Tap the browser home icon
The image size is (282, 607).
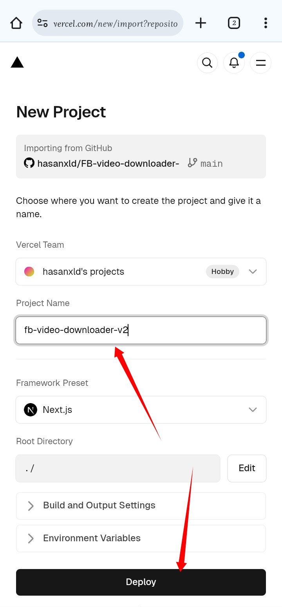coord(16,23)
